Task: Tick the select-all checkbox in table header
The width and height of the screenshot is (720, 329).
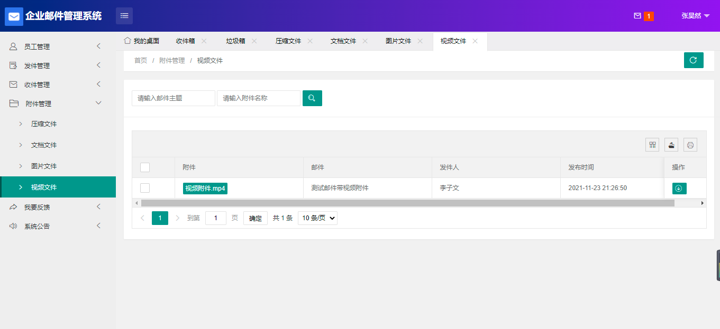Action: (x=145, y=167)
